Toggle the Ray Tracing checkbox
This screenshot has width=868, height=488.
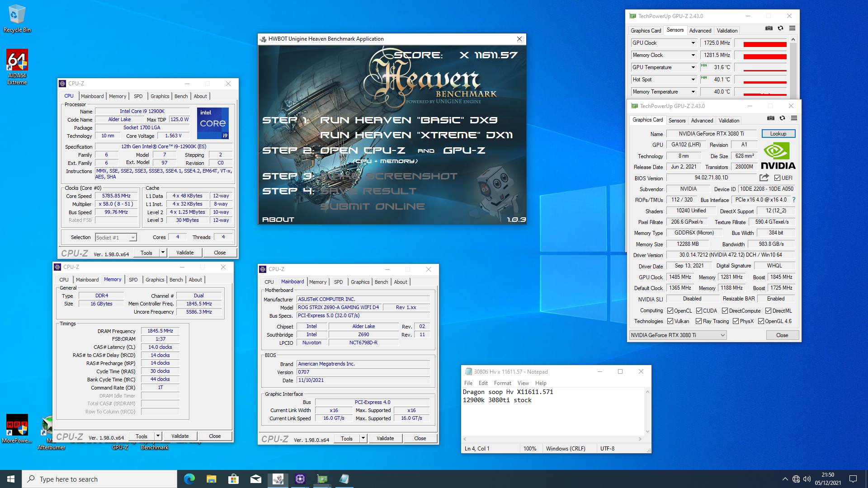[x=698, y=321]
